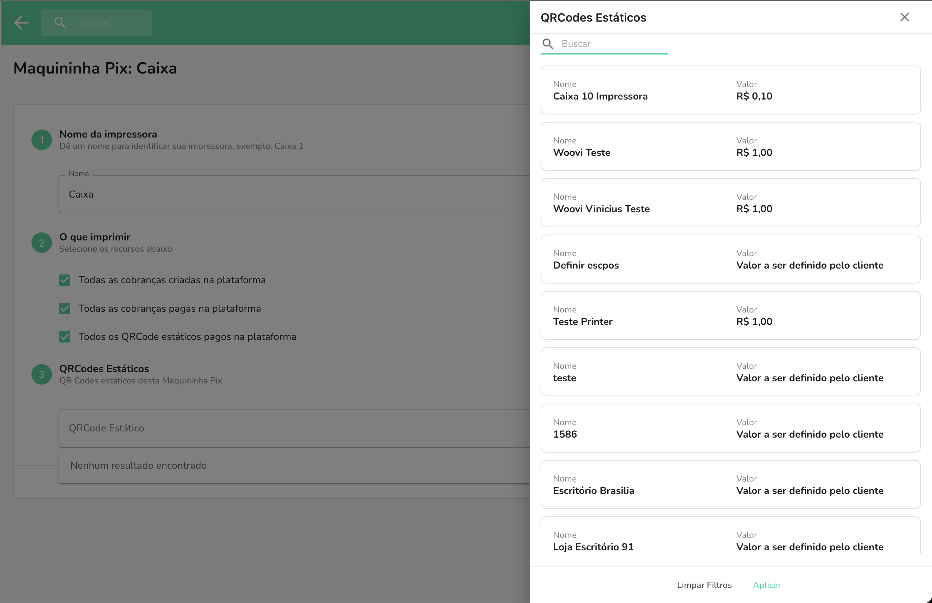
Task: Select the Escritório Brasilia QR code card
Action: 730,485
